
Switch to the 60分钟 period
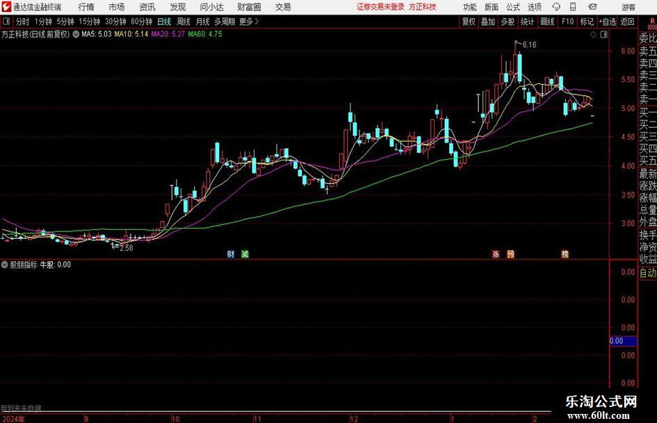(x=142, y=22)
